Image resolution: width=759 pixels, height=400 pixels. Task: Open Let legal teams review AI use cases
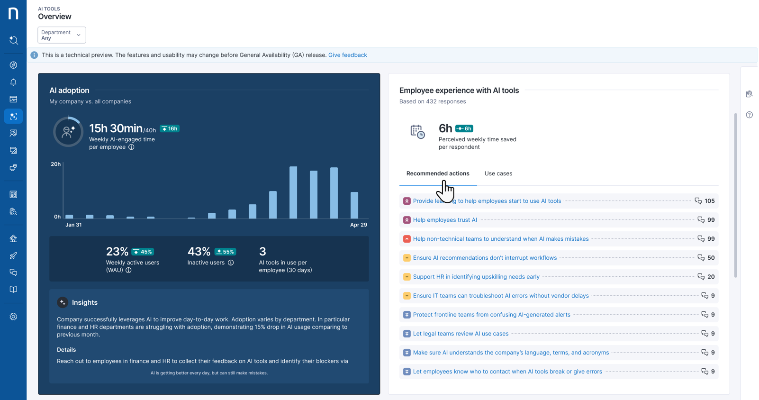(x=460, y=334)
